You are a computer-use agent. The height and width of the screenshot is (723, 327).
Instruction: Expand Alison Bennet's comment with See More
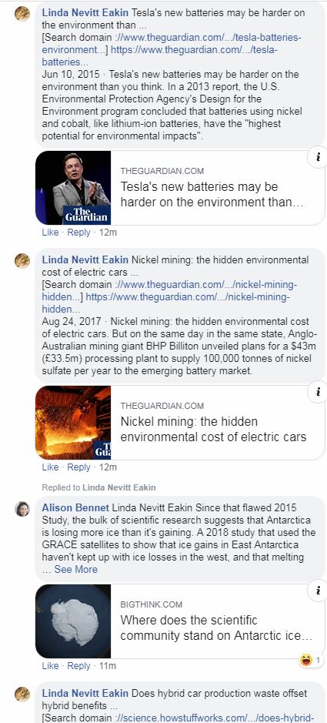(x=75, y=570)
